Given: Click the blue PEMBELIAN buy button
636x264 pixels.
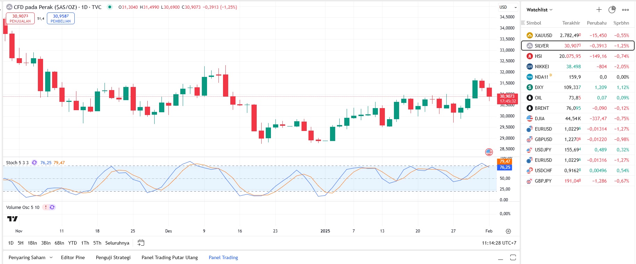Looking at the screenshot, I should click(x=61, y=18).
